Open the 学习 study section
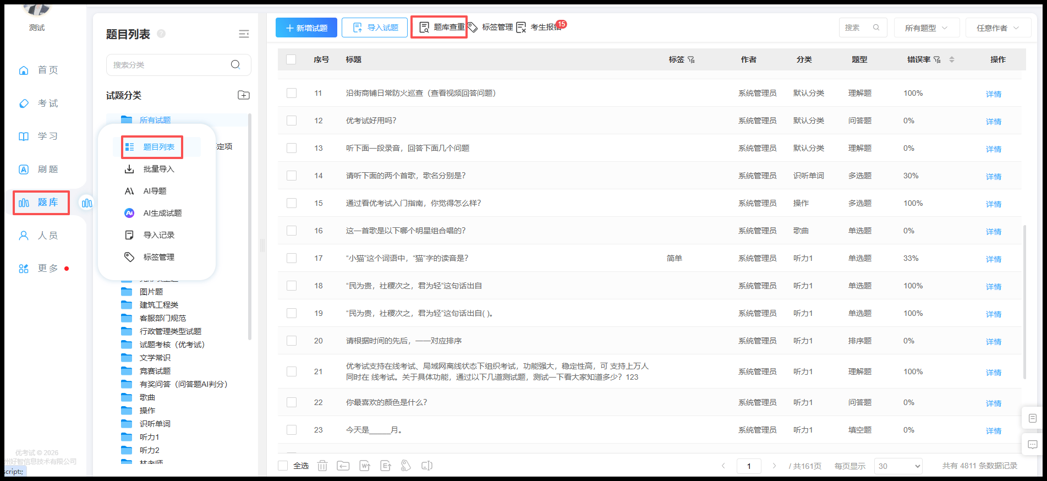 (x=39, y=136)
